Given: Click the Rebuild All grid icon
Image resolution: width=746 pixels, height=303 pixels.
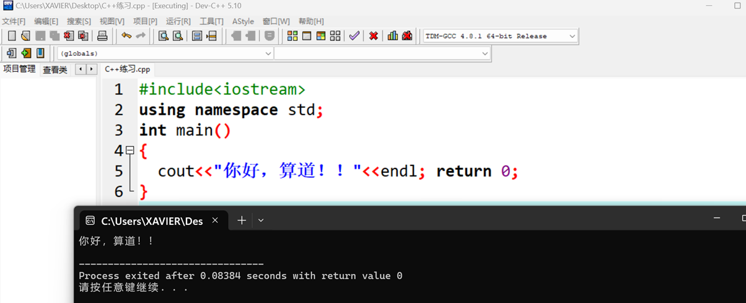Looking at the screenshot, I should point(335,36).
